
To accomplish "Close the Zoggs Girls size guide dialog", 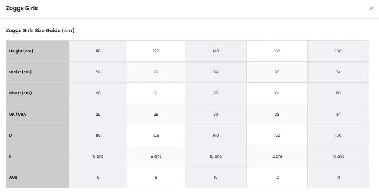I will [371, 9].
